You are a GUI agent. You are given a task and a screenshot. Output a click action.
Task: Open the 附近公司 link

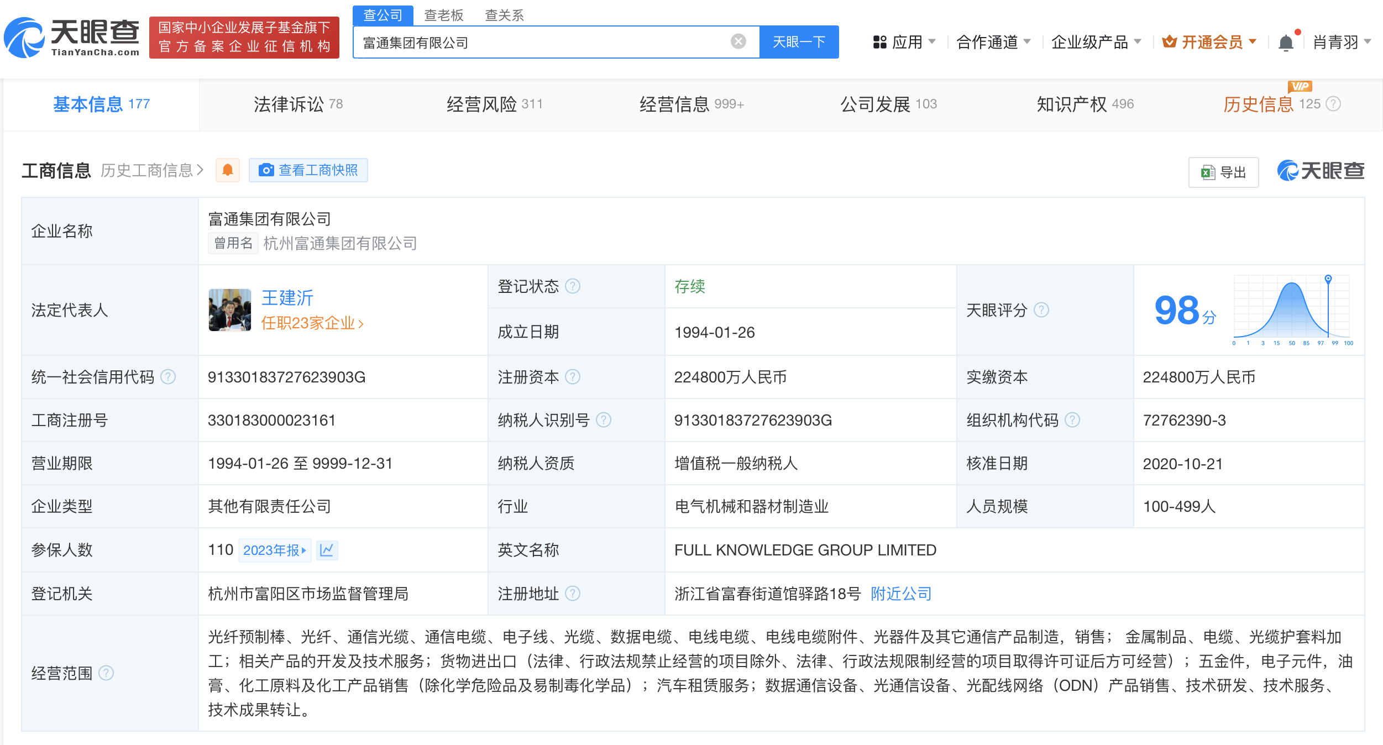900,594
